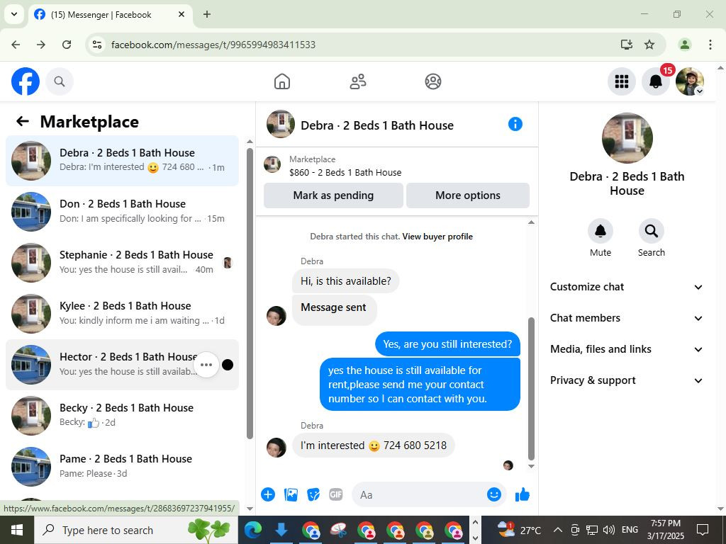Click the Mark as pending button
726x544 pixels.
333,195
